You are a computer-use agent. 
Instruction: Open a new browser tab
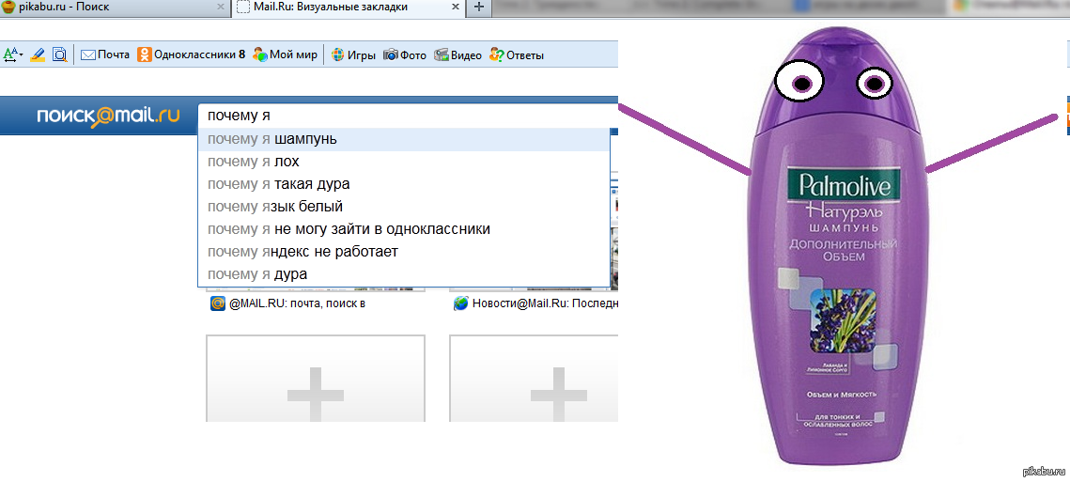coord(478,8)
